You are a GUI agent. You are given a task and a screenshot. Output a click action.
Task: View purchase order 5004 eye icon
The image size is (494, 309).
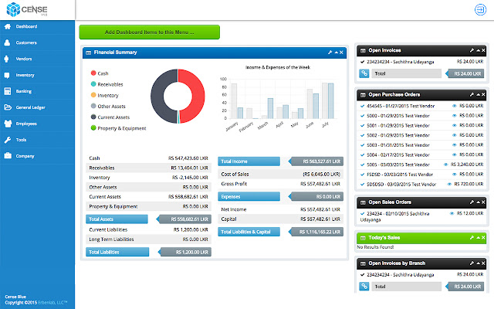click(x=455, y=154)
